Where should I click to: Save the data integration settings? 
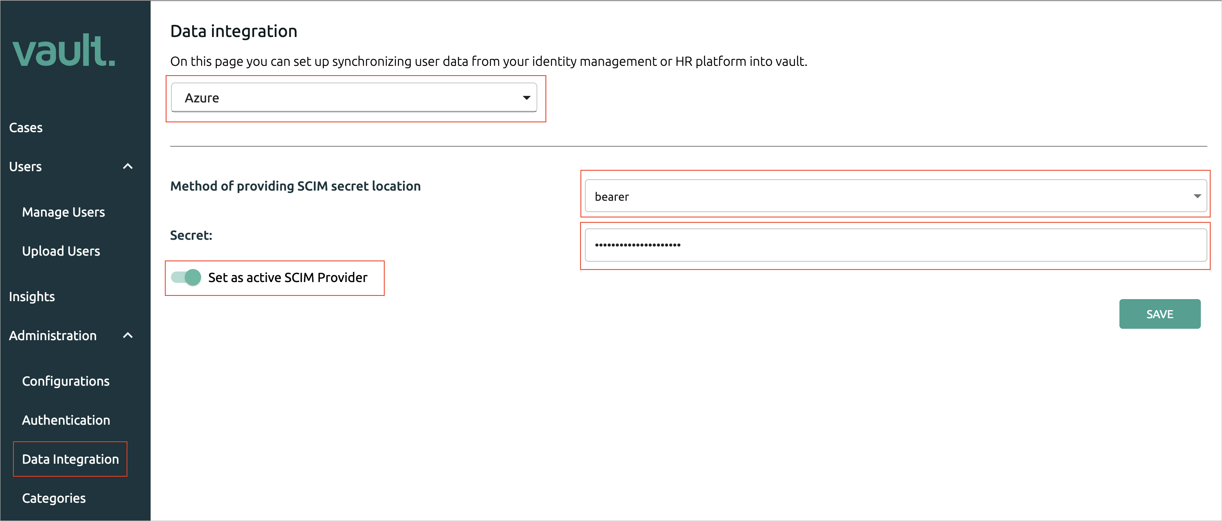click(x=1161, y=313)
